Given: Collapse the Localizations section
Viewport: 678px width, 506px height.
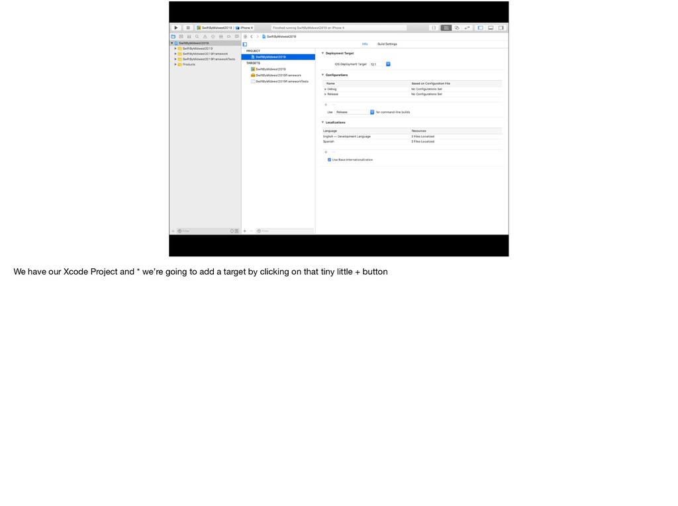Looking at the screenshot, I should point(322,123).
